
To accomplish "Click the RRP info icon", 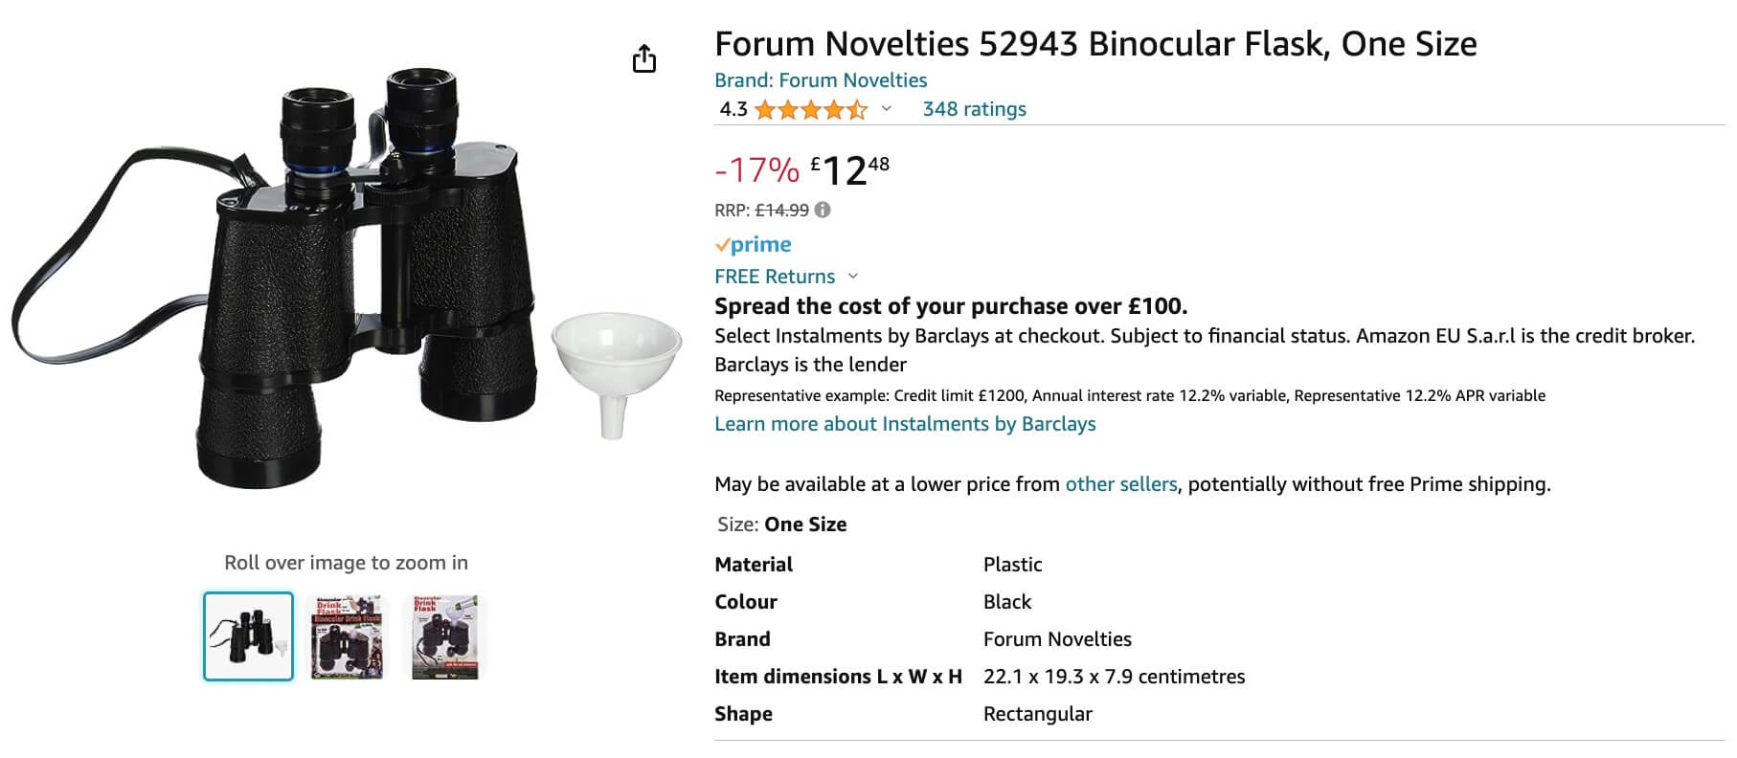I will pyautogui.click(x=823, y=210).
